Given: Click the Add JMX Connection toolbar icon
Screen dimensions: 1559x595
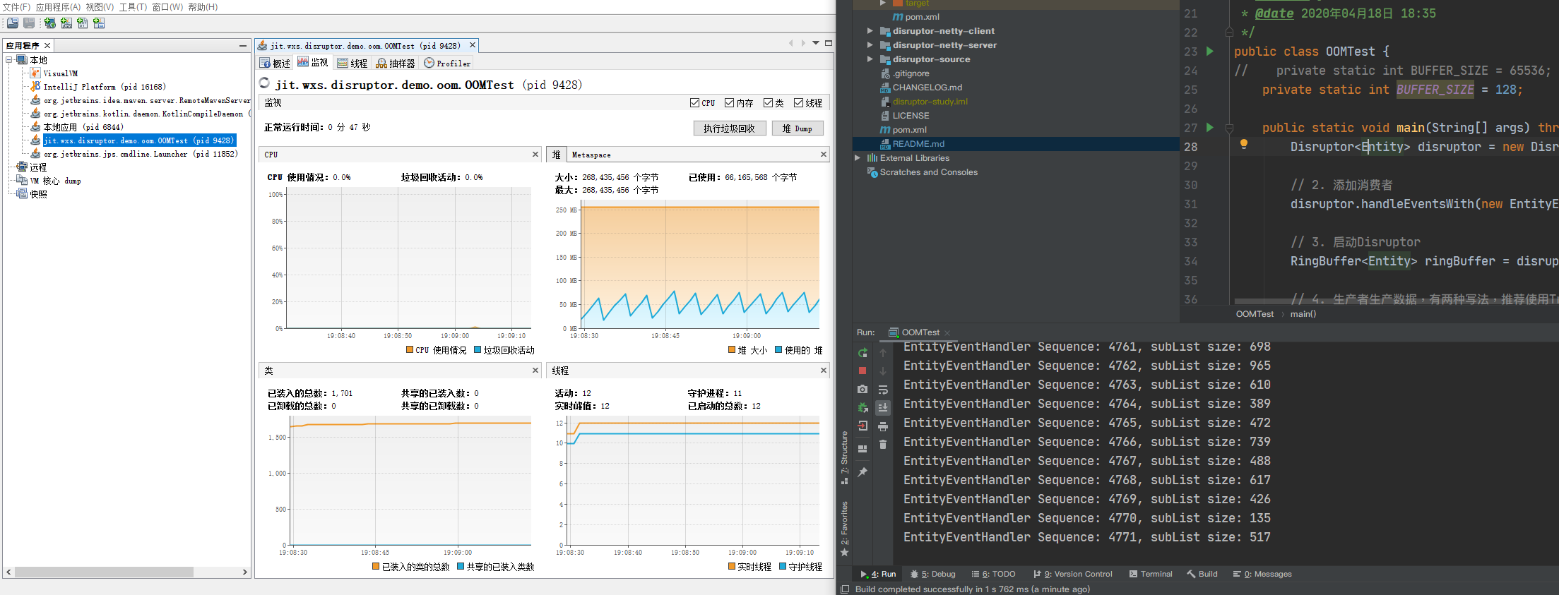Looking at the screenshot, I should [66, 23].
